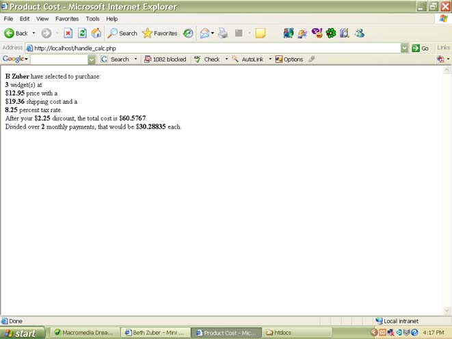
Task: Stop loading with the red X icon
Action: click(68, 33)
